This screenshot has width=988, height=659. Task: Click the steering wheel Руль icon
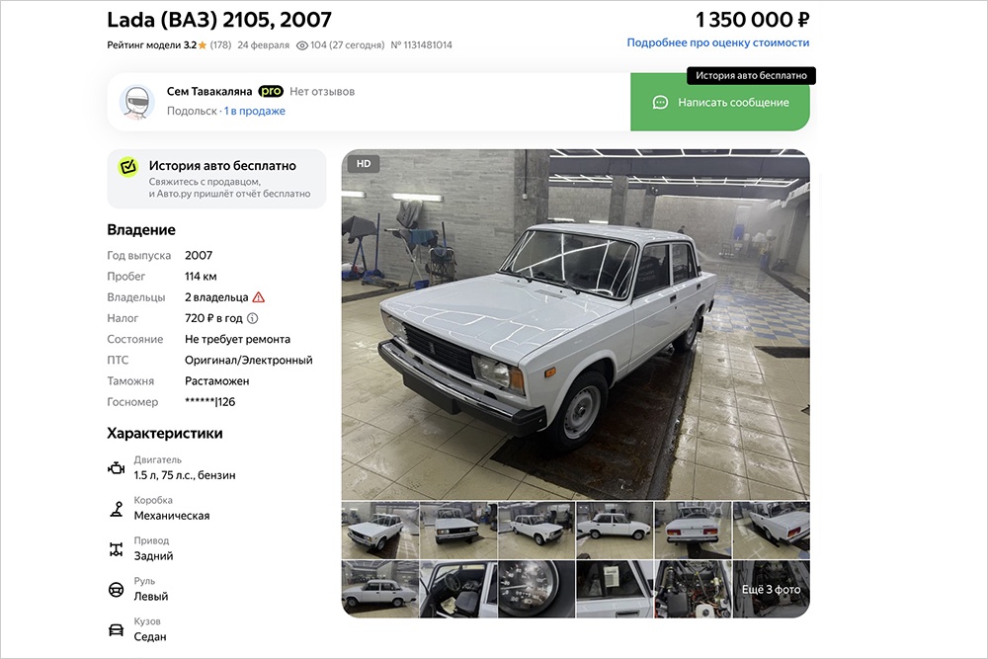(116, 590)
